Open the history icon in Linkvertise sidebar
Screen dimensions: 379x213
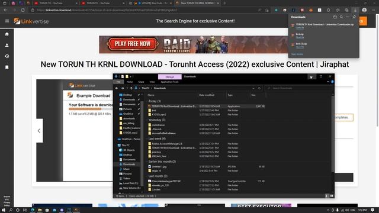tap(7, 56)
